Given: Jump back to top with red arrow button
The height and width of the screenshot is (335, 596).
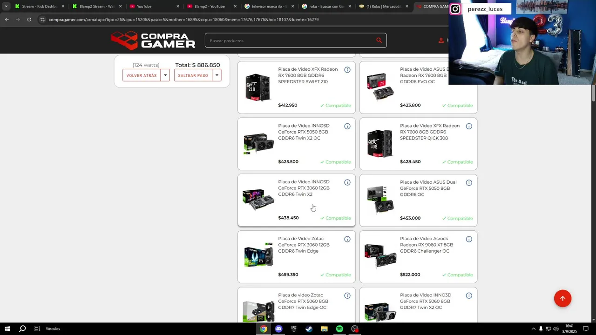Looking at the screenshot, I should (562, 298).
